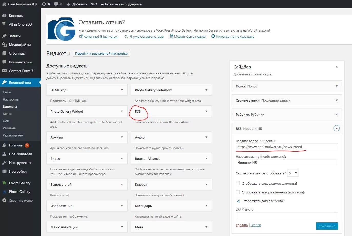Screen dimensions: 352x236
Task: Collapse the RSS: Новости ИБ widget
Action: [337, 128]
